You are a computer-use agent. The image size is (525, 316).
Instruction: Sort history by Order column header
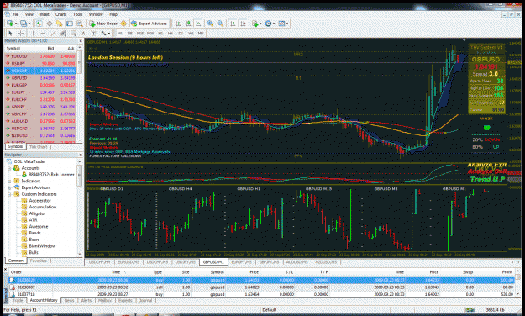[x=16, y=272]
